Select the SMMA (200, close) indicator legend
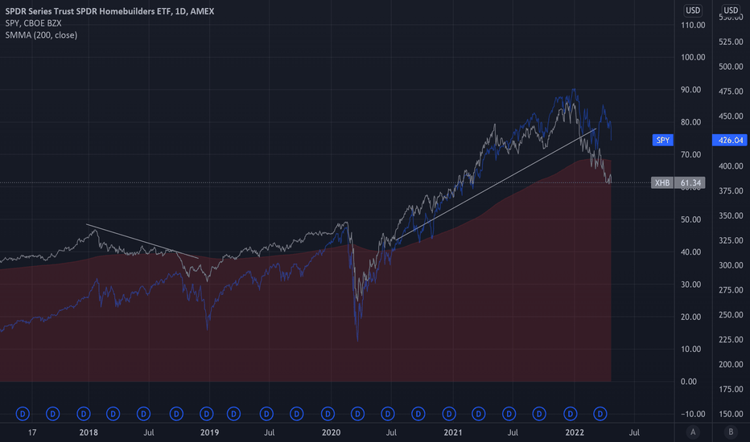Viewport: 750px width, 442px height. [x=41, y=35]
